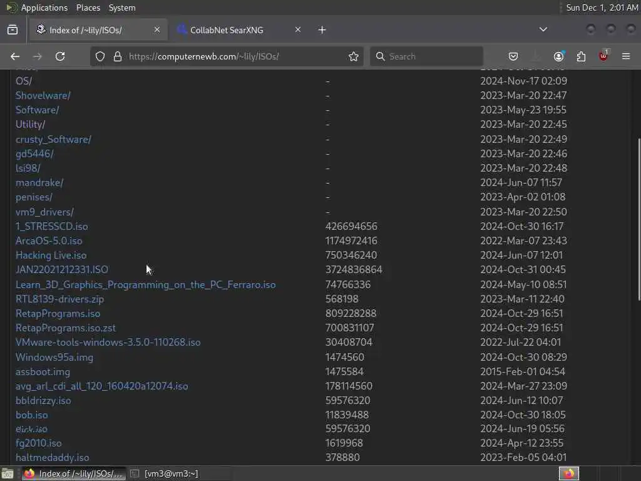
Task: Open the crusty_Software/ folder
Action: pyautogui.click(x=54, y=140)
